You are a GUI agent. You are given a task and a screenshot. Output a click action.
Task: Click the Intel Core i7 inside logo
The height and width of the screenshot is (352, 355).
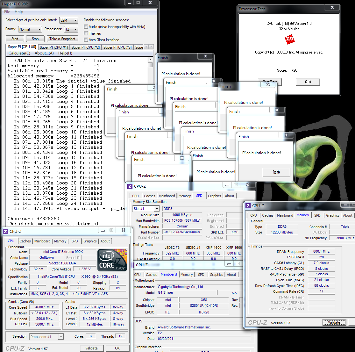(112, 260)
